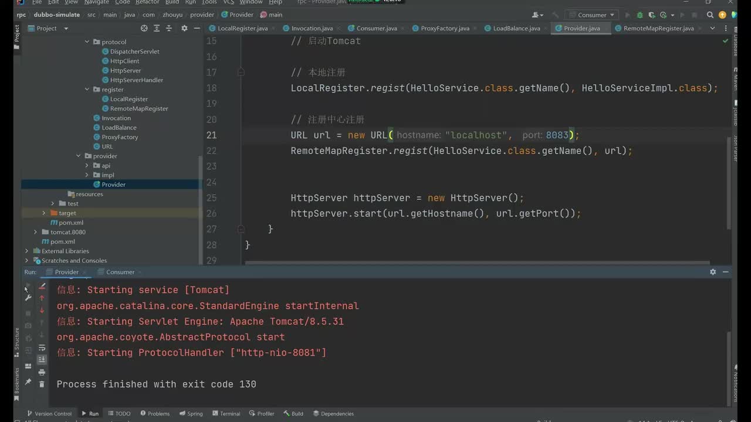Click the horizontal editor scrollbar
The height and width of the screenshot is (422, 751).
pyautogui.click(x=477, y=263)
